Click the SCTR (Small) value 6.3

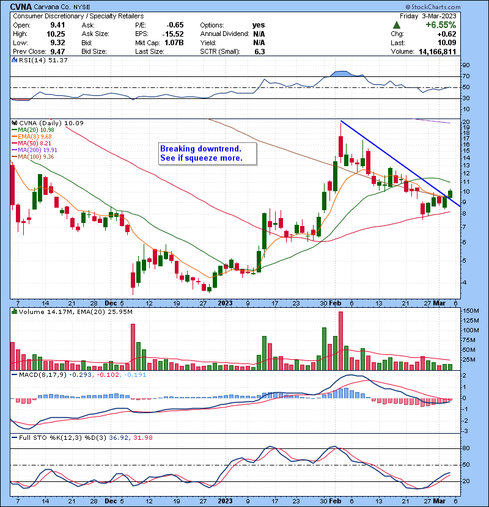point(260,51)
